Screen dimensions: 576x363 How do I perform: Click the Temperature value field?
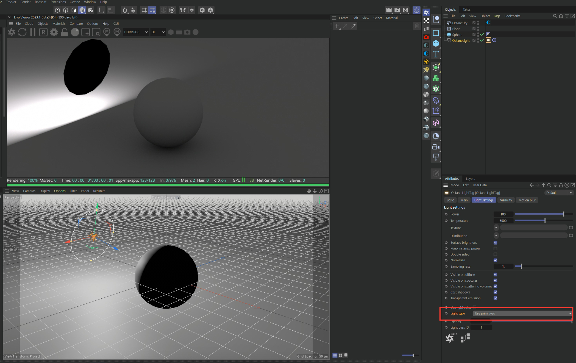[503, 221]
